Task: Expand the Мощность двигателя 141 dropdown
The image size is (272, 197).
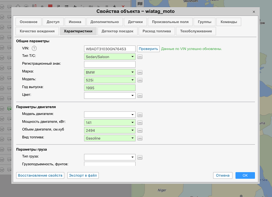Action: pyautogui.click(x=132, y=123)
